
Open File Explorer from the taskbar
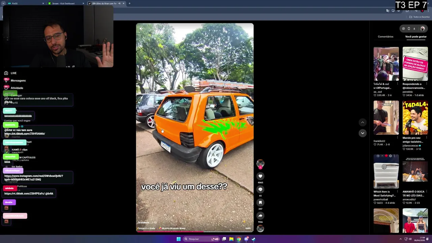click(231, 239)
